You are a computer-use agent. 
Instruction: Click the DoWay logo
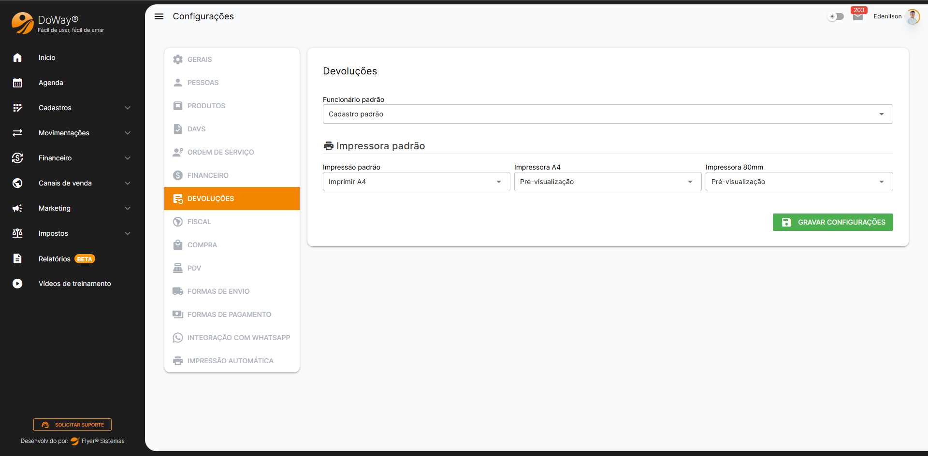coord(23,23)
